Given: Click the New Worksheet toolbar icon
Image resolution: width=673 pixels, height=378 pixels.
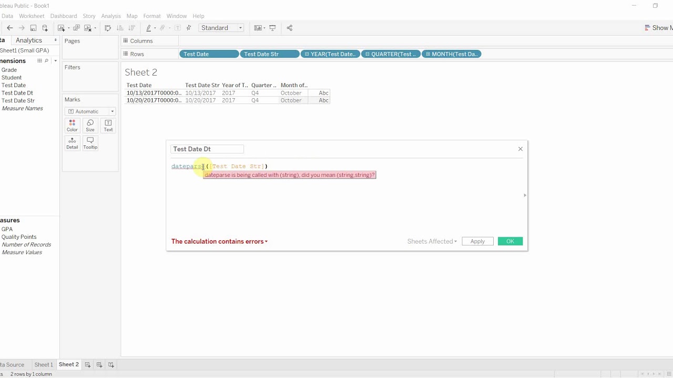Looking at the screenshot, I should click(x=61, y=28).
